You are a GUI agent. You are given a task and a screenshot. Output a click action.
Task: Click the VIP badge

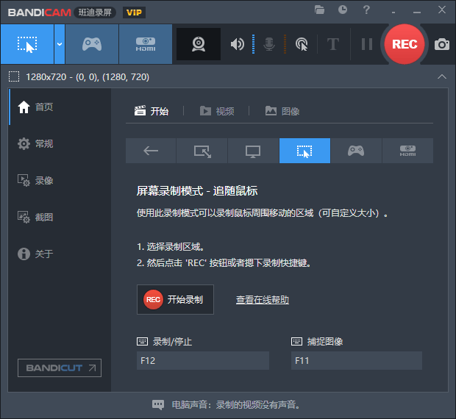134,12
